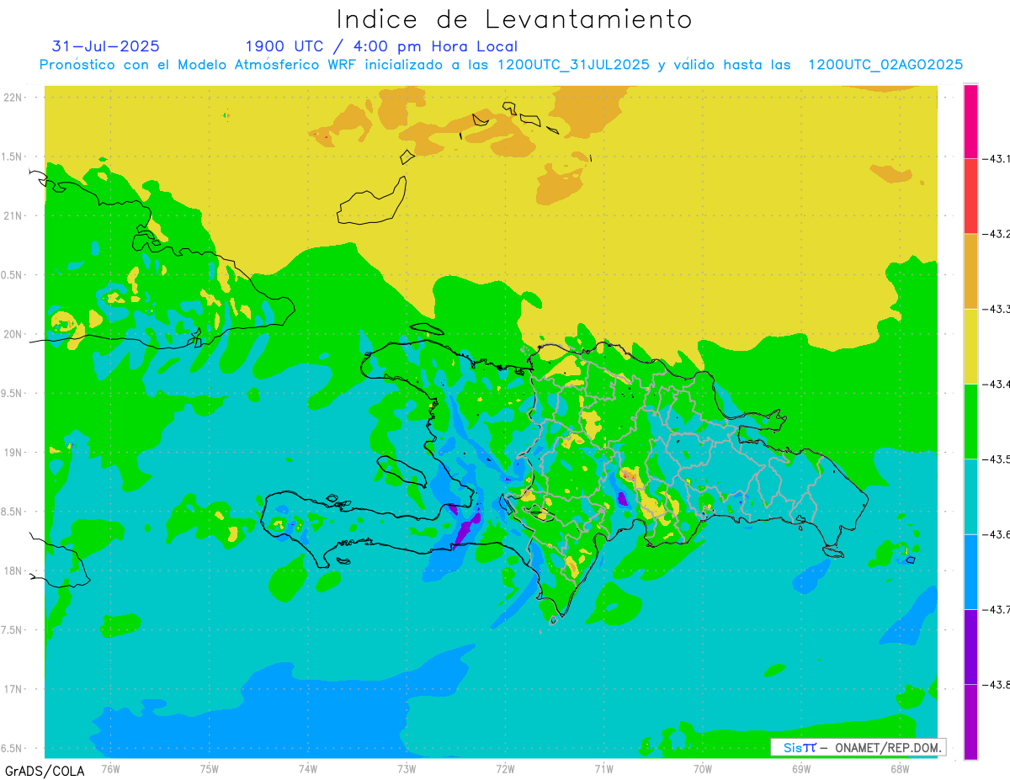Select the 75W longitude label
This screenshot has width=1010, height=780.
[x=210, y=769]
